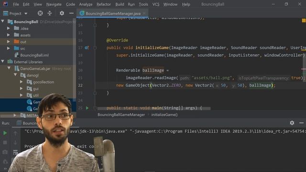Open the Refactor menu
306x172 pixels.
coord(104,4)
